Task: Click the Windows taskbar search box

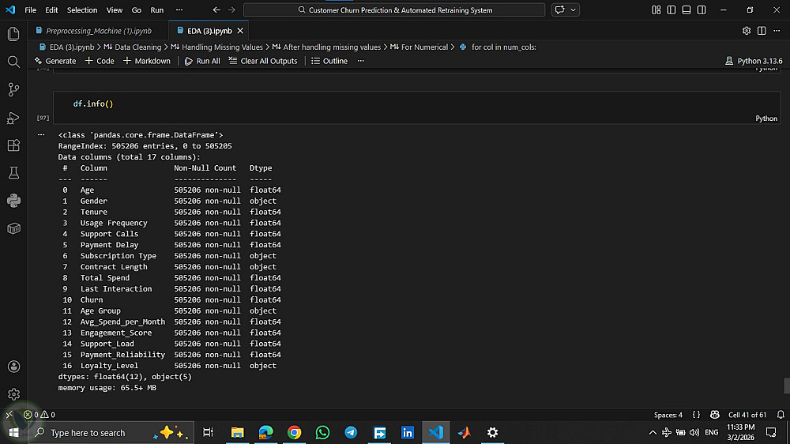Action: (111, 432)
